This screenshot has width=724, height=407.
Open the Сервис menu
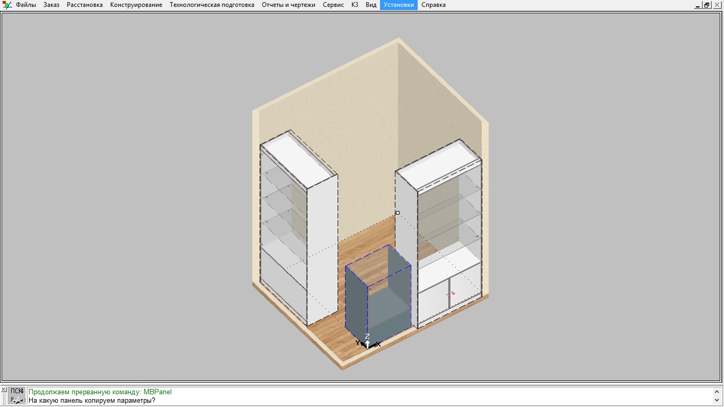333,5
